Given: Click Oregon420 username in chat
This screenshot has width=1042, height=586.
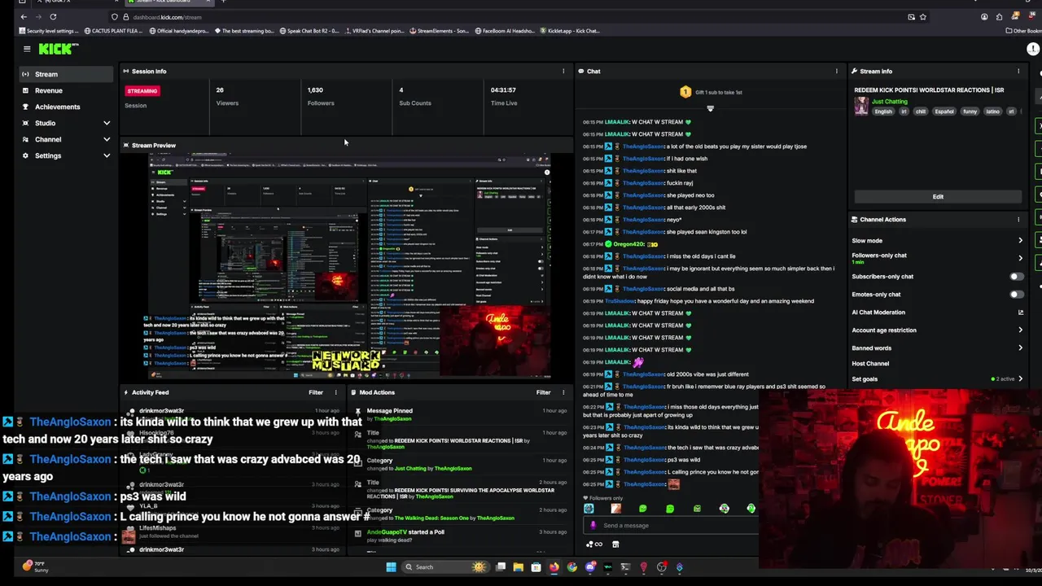Looking at the screenshot, I should click(630, 244).
